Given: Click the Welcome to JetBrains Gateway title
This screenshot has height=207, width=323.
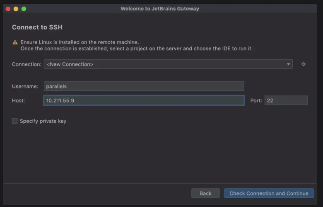Looking at the screenshot, I should coord(160,9).
